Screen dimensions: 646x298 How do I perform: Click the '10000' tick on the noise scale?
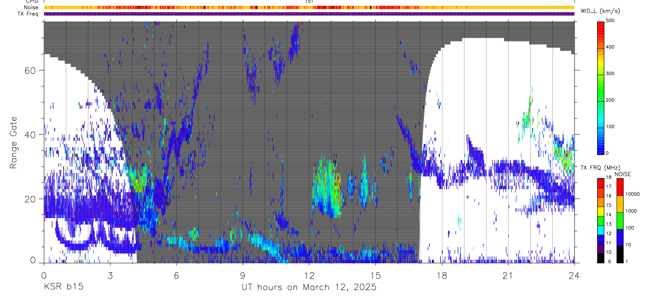click(631, 195)
